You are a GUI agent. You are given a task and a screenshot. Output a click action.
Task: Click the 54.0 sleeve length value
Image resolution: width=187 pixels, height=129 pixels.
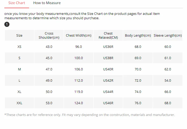click(168, 81)
